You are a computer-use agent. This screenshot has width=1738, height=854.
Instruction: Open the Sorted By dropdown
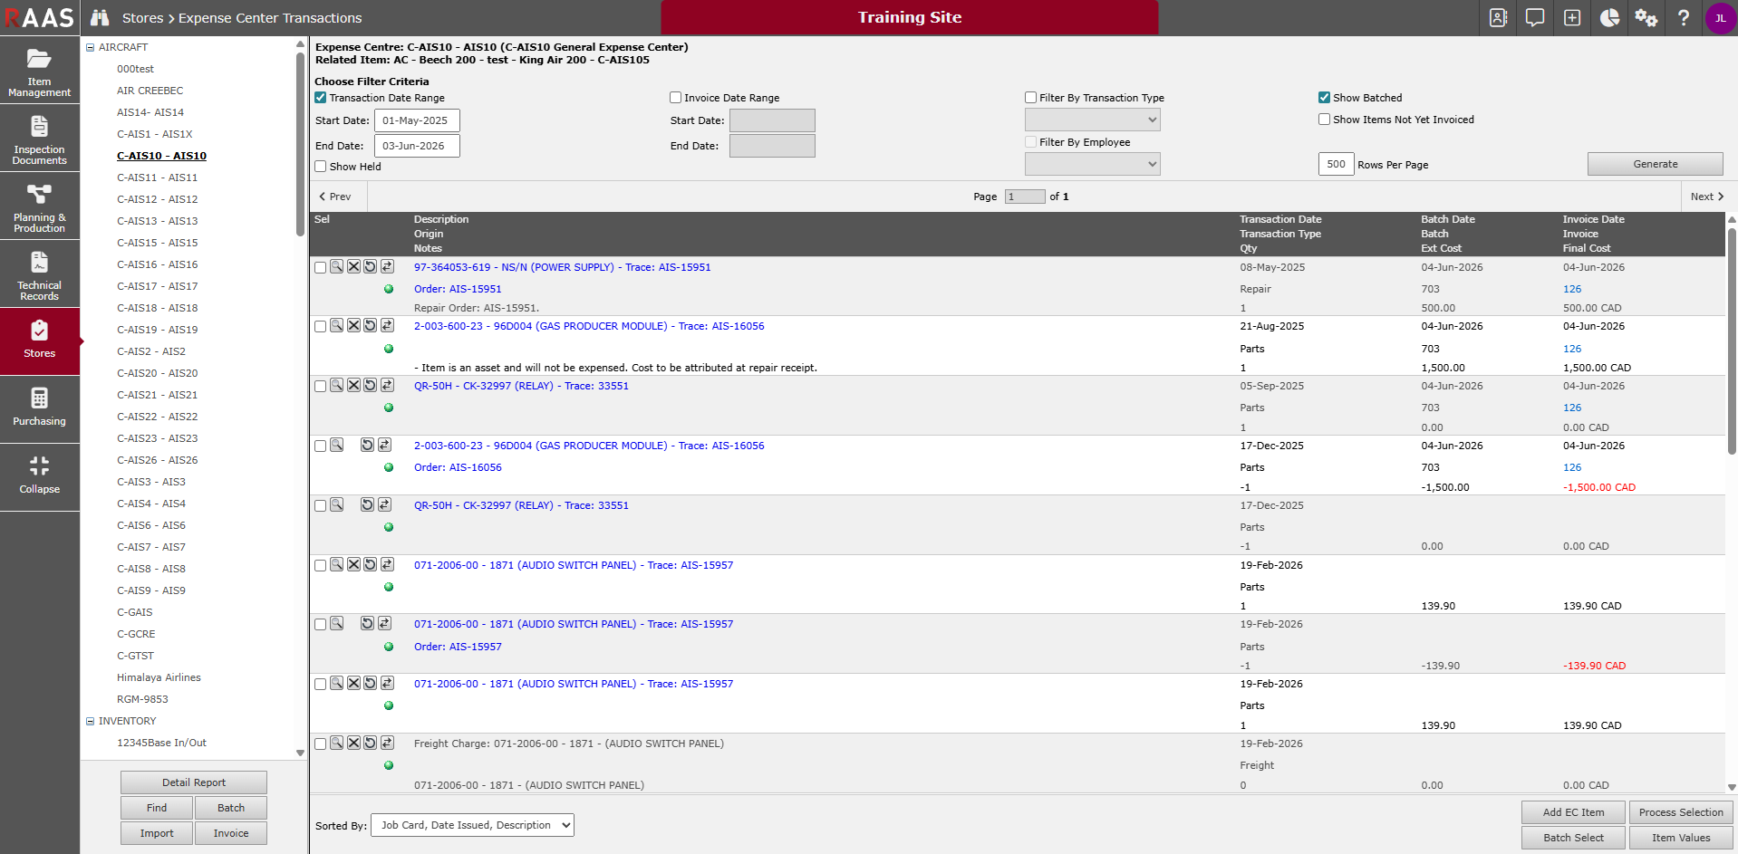[x=472, y=825]
